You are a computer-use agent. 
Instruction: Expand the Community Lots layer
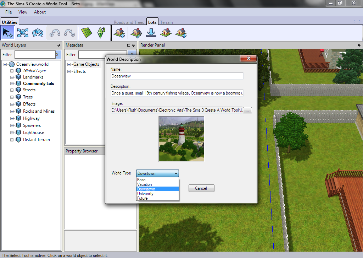point(12,84)
